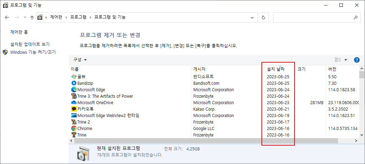The width and height of the screenshot is (365, 164).
Task: Click the Bandizip program icon
Action: click(74, 83)
